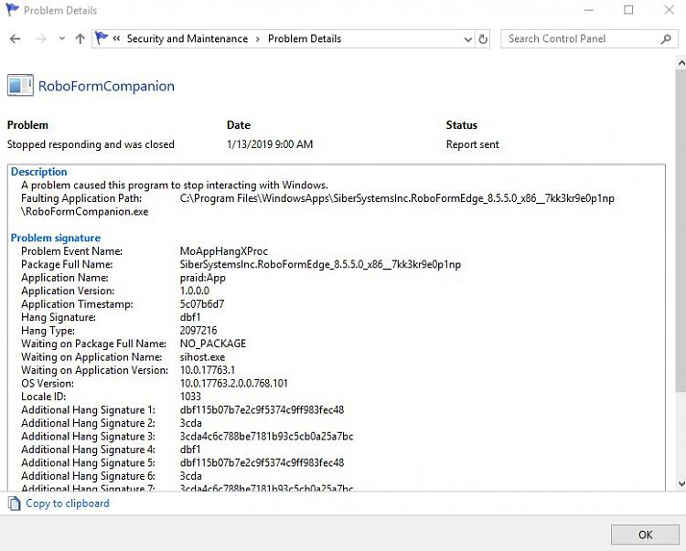Refresh the Problem Details page
This screenshot has width=686, height=551.
coord(487,39)
